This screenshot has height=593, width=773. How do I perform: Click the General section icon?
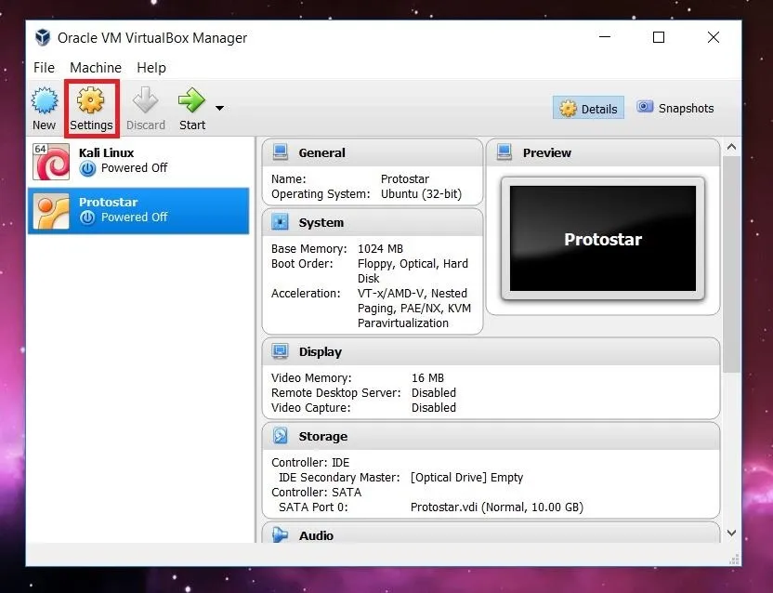point(280,153)
